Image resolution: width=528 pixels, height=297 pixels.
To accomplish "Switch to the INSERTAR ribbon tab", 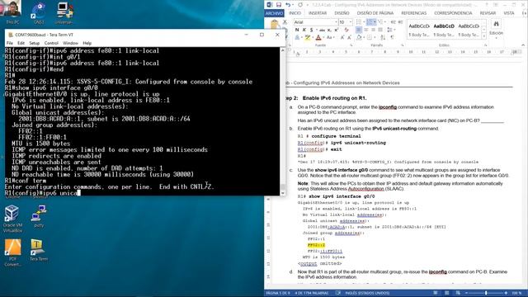I will (318, 13).
